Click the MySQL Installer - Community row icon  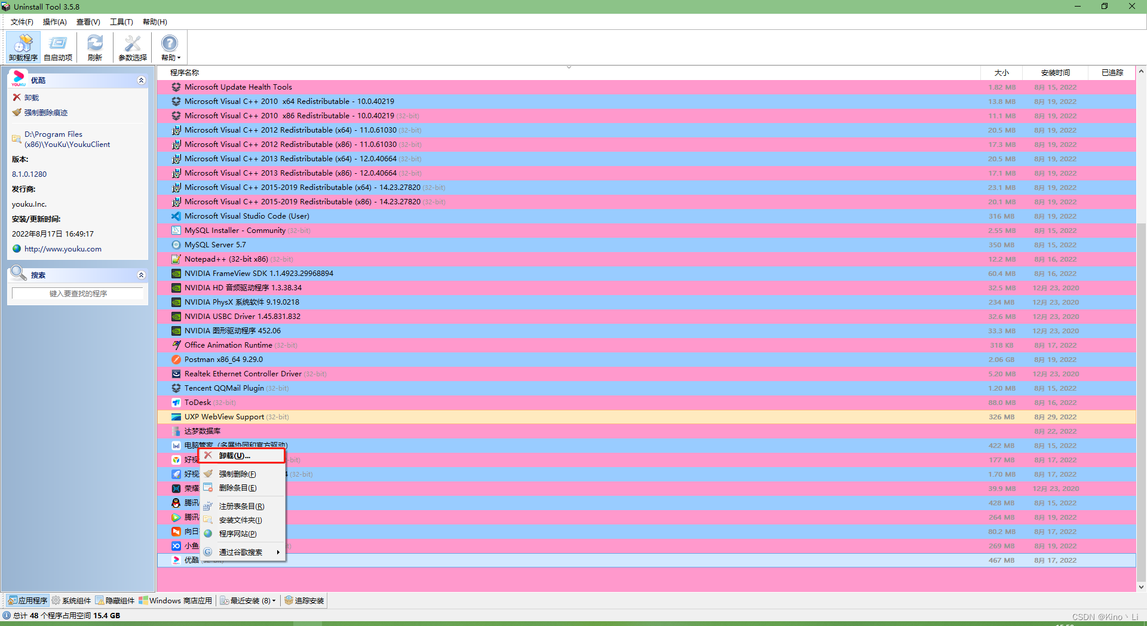176,231
